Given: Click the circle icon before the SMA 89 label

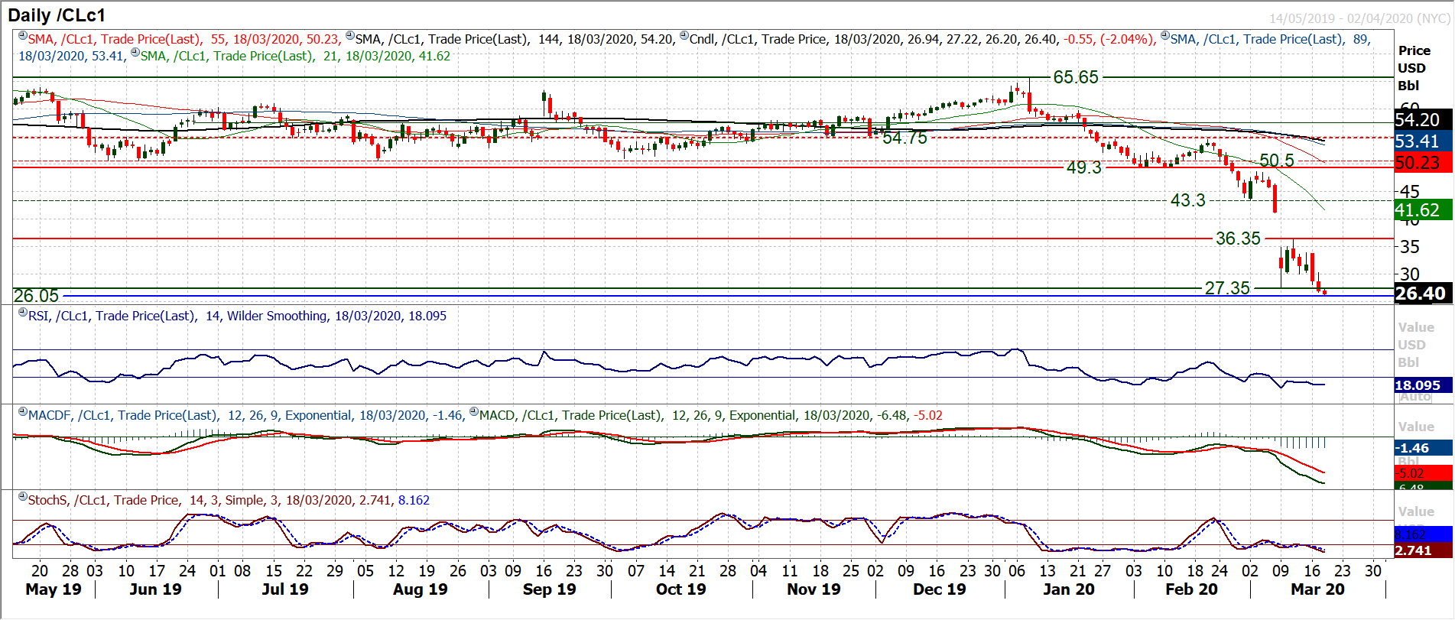Looking at the screenshot, I should click(x=1165, y=36).
